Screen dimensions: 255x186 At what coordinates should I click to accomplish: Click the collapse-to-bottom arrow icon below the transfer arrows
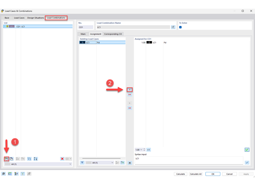coord(130,163)
